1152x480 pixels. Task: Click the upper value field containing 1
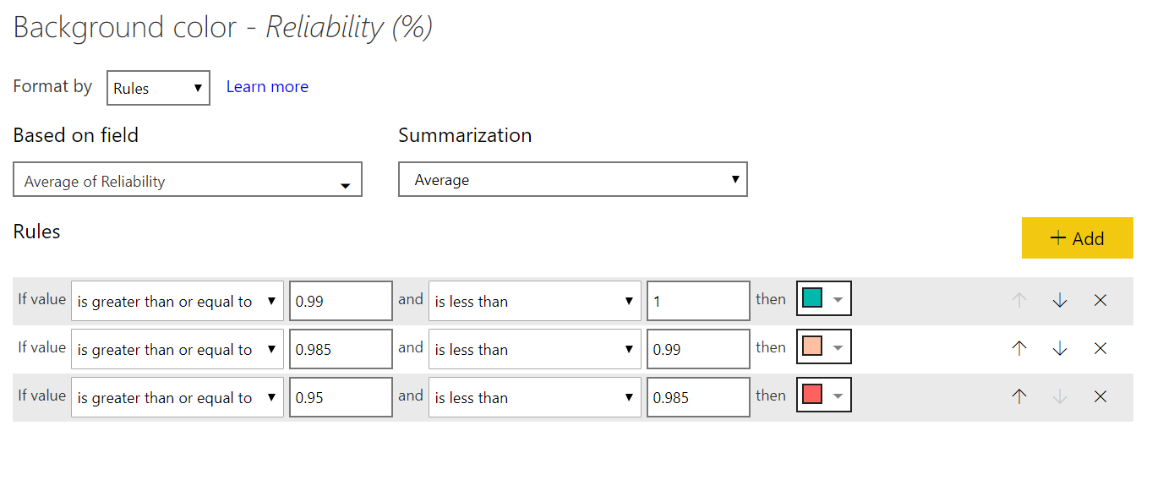[698, 301]
